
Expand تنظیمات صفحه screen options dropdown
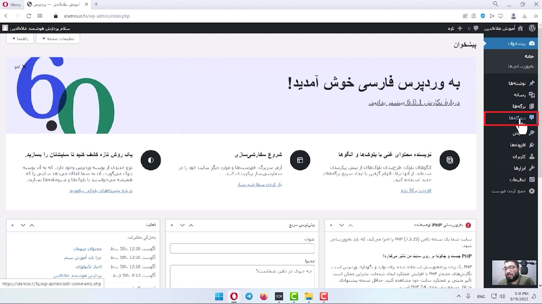[58, 38]
